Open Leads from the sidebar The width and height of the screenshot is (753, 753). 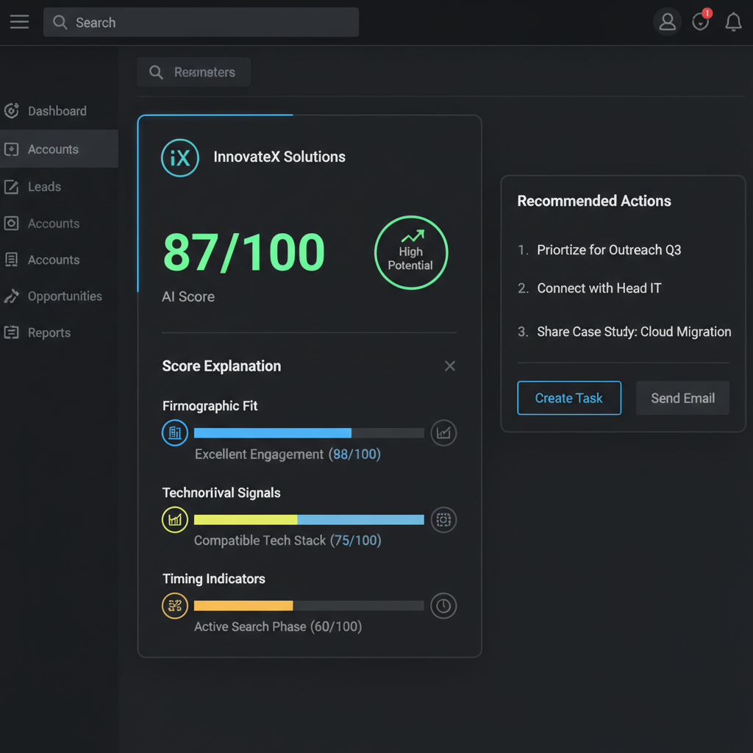[x=44, y=187]
